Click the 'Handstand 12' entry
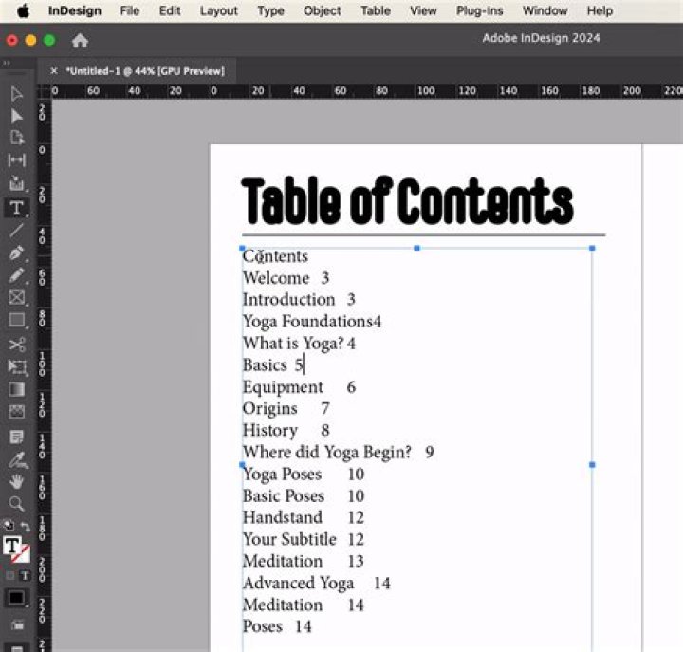Screen dimensions: 683x652 [304, 518]
